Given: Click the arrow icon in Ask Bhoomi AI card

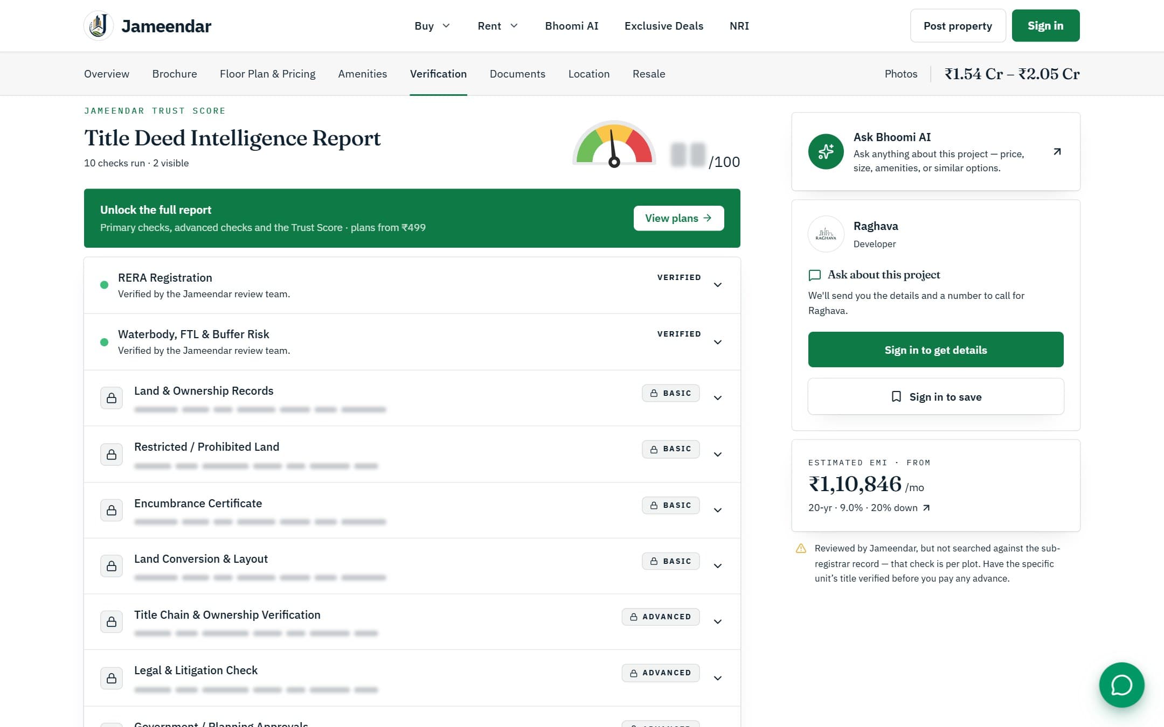Looking at the screenshot, I should pos(1057,152).
